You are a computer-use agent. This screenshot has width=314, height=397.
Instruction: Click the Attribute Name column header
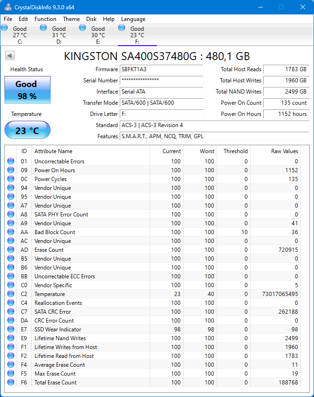(90, 151)
